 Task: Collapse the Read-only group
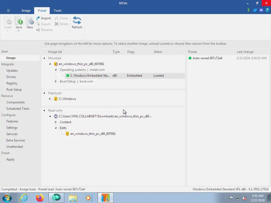(x=44, y=110)
